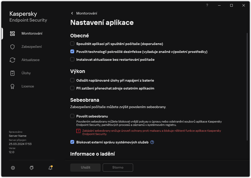The height and width of the screenshot is (178, 251).
Task: Open Úlohy using the clipboard icon
Action: pyautogui.click(x=12, y=73)
